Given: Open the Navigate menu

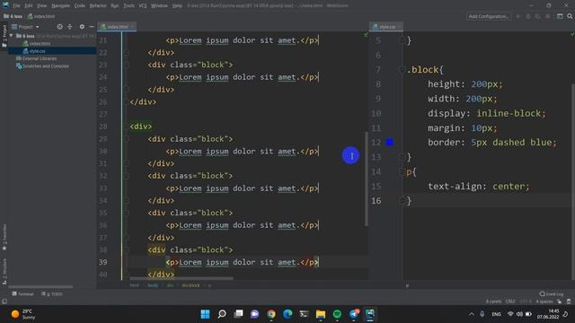Looking at the screenshot, I should 60,6.
